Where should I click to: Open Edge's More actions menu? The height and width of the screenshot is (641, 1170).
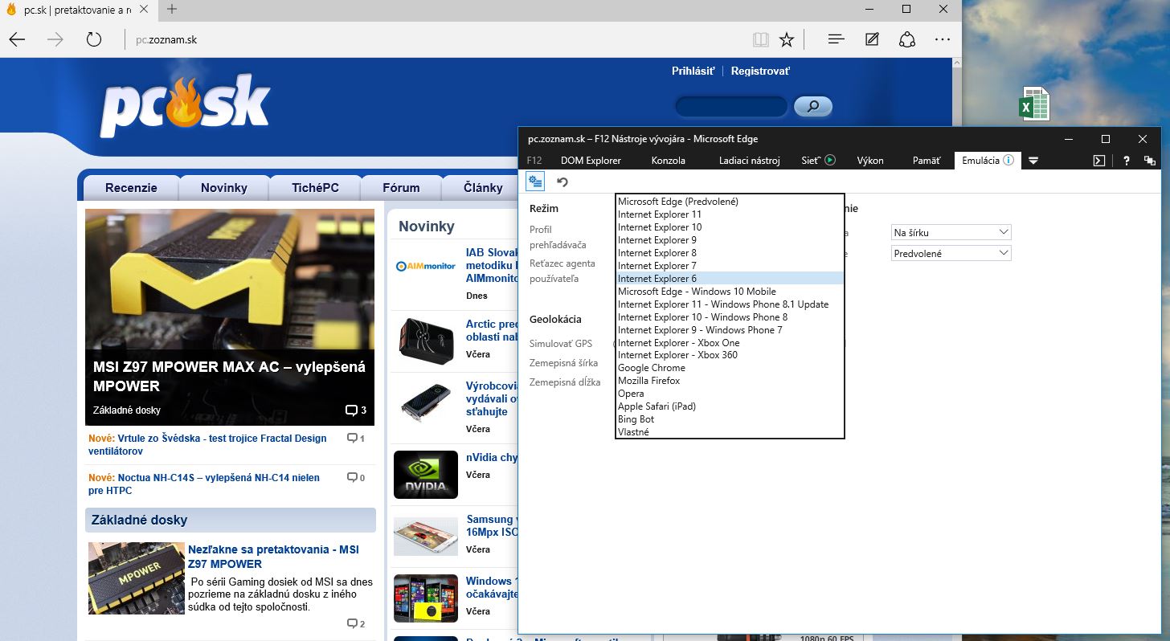[x=943, y=39]
